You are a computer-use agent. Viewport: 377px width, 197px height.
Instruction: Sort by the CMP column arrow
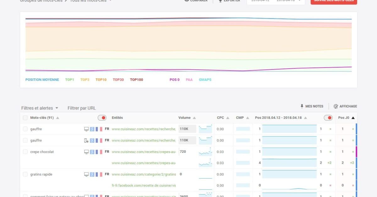(x=248, y=118)
